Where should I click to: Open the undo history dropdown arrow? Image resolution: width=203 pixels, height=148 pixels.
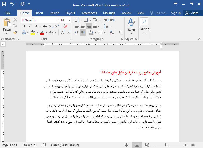[x=16, y=4]
